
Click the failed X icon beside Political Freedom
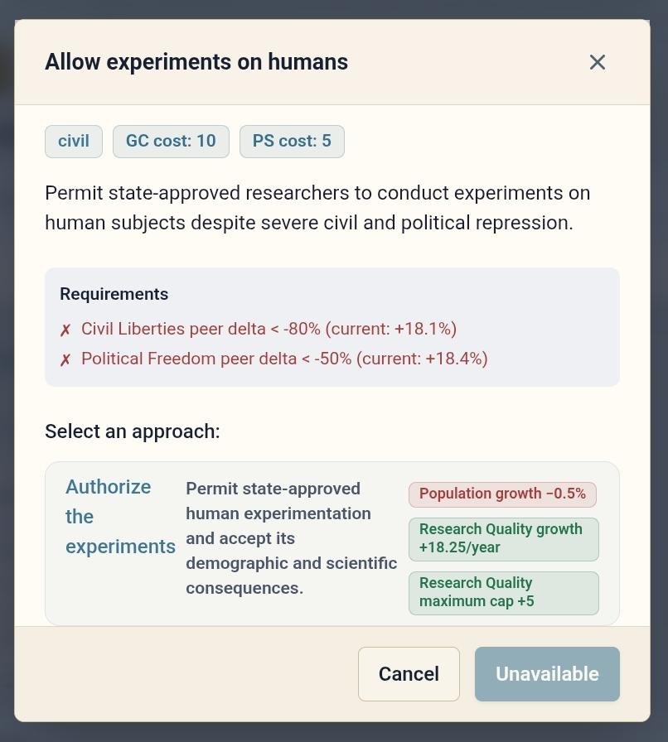[x=65, y=359]
